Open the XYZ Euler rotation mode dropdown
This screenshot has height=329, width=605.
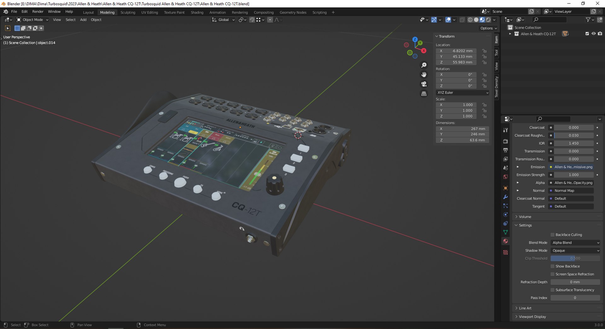click(x=462, y=93)
